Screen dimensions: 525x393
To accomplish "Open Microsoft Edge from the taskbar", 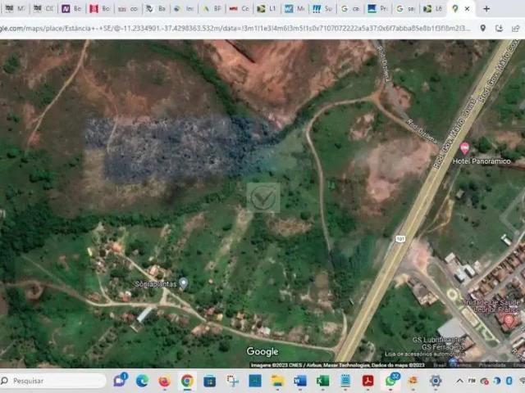I will pos(142,381).
